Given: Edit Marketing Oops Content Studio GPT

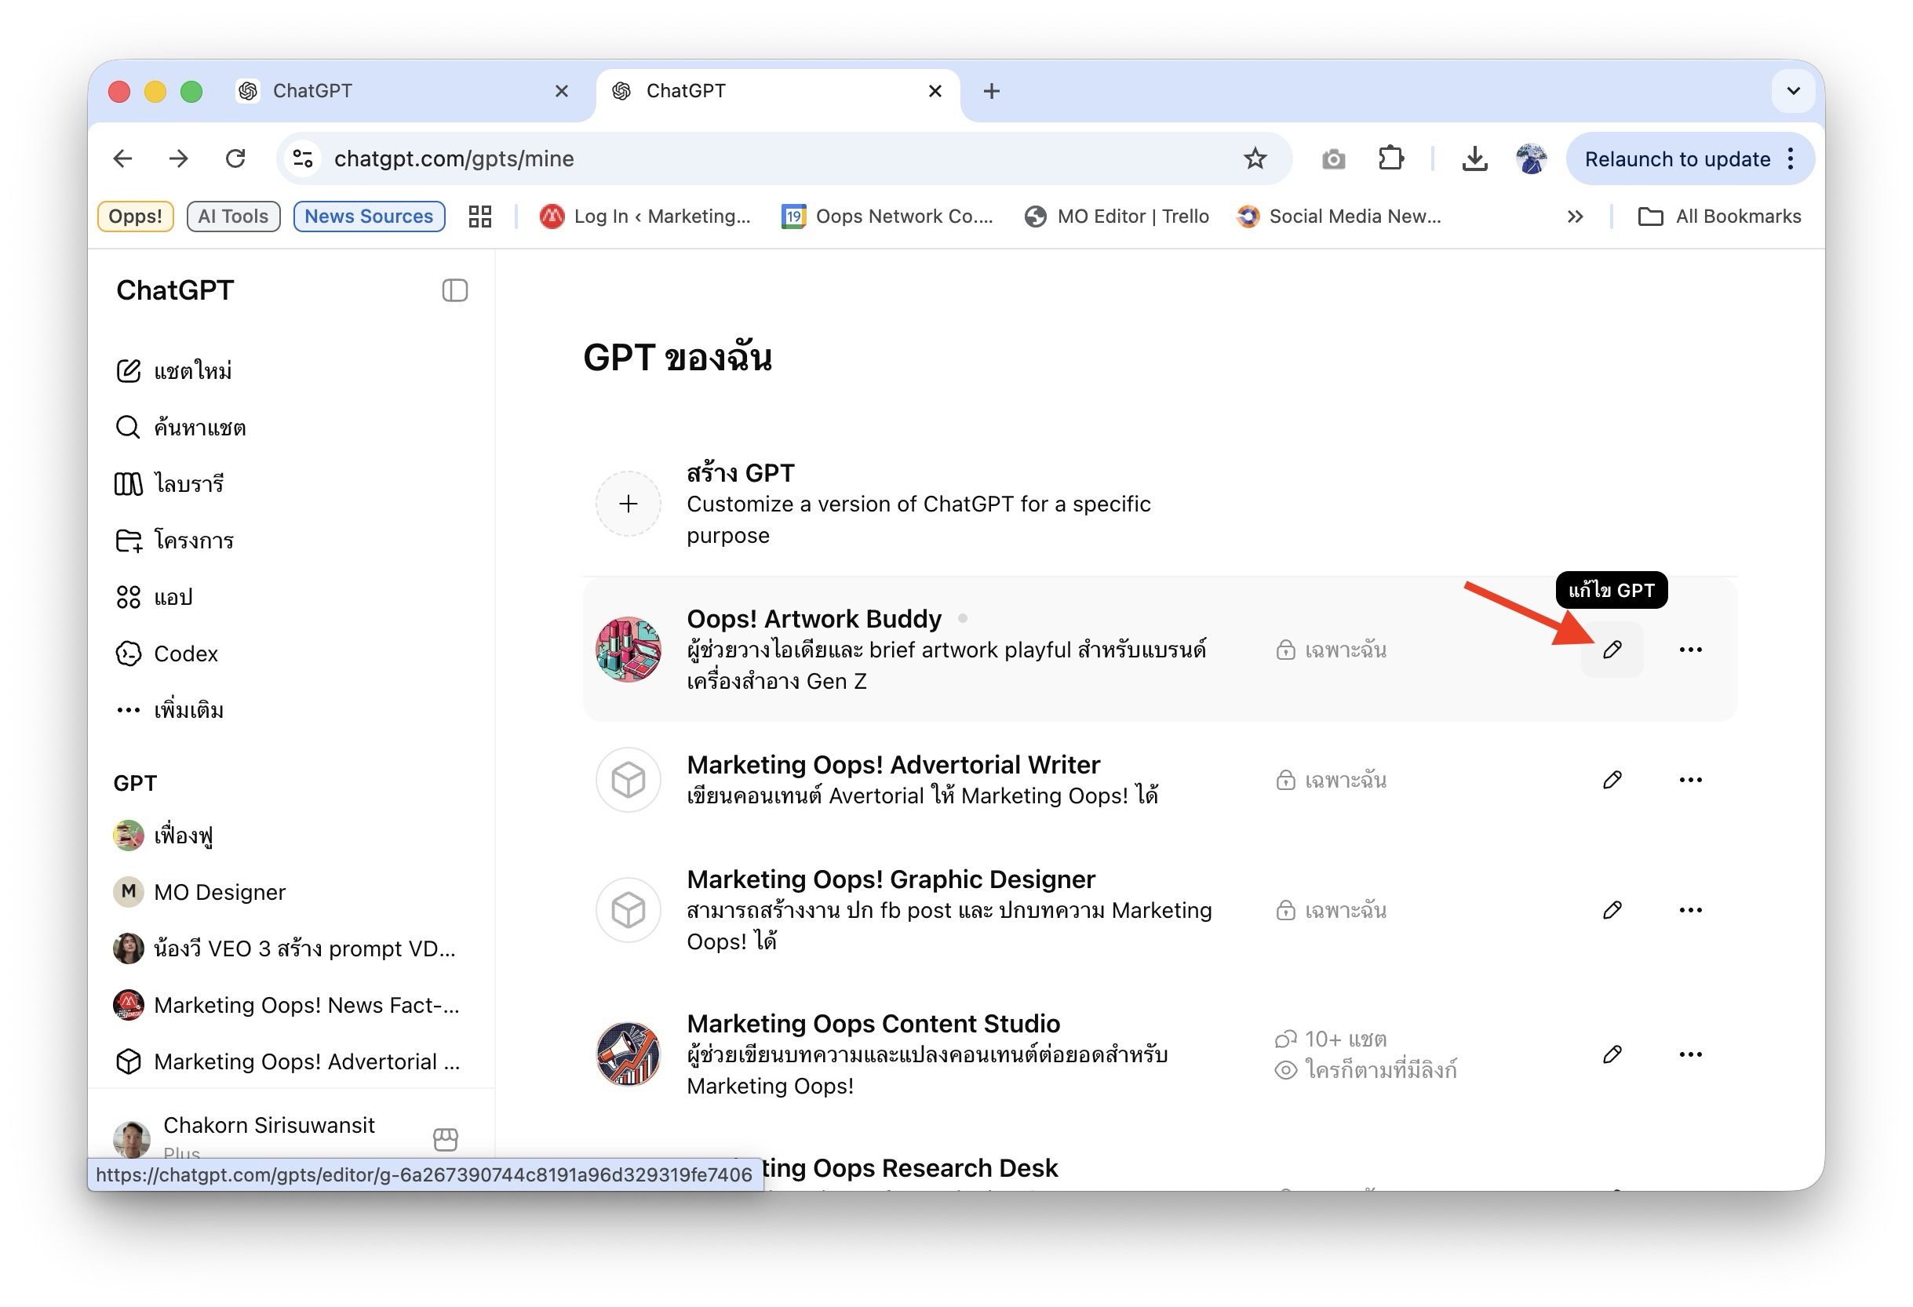Looking at the screenshot, I should pyautogui.click(x=1611, y=1054).
